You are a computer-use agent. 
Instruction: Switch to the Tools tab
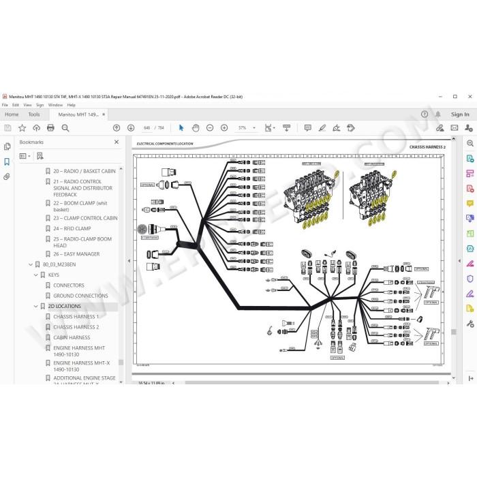[x=34, y=114]
